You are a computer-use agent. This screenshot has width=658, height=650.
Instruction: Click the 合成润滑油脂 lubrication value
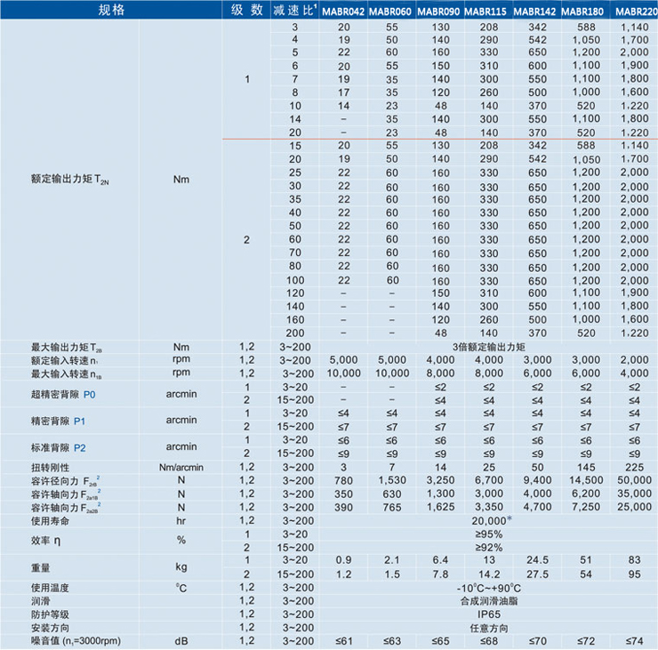coord(487,601)
